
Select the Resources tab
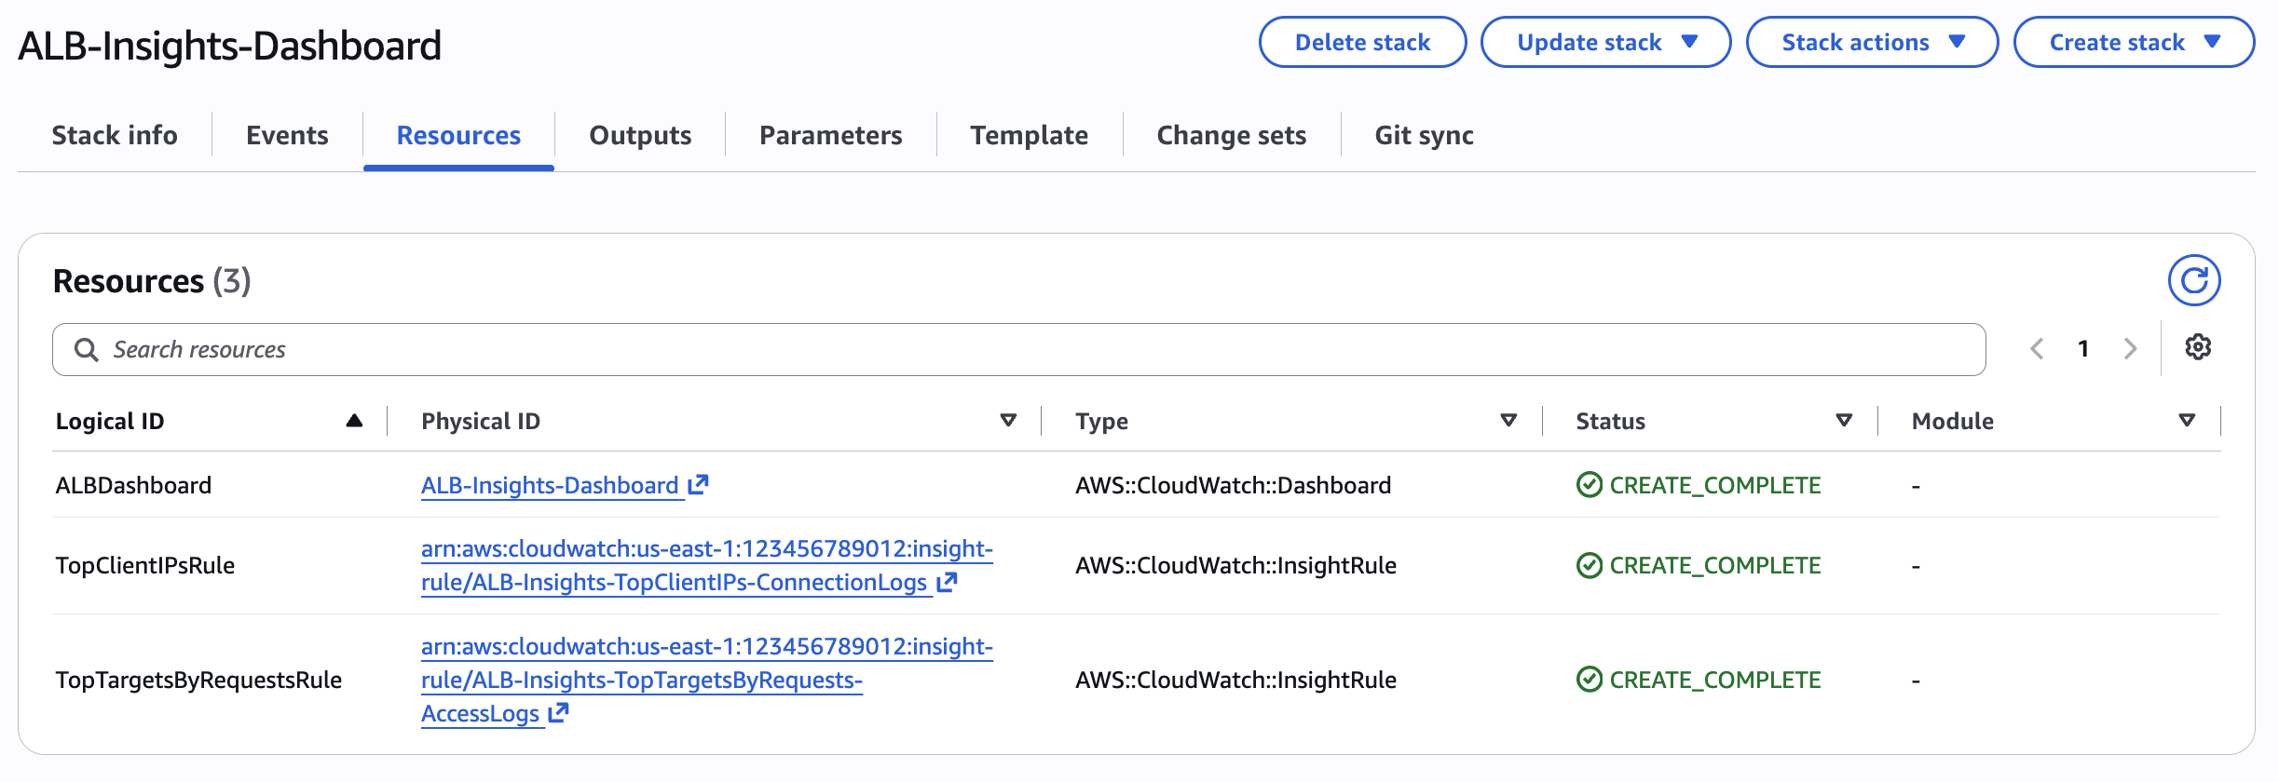pyautogui.click(x=458, y=135)
